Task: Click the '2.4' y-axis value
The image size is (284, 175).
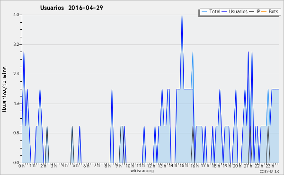Action: click(x=16, y=74)
